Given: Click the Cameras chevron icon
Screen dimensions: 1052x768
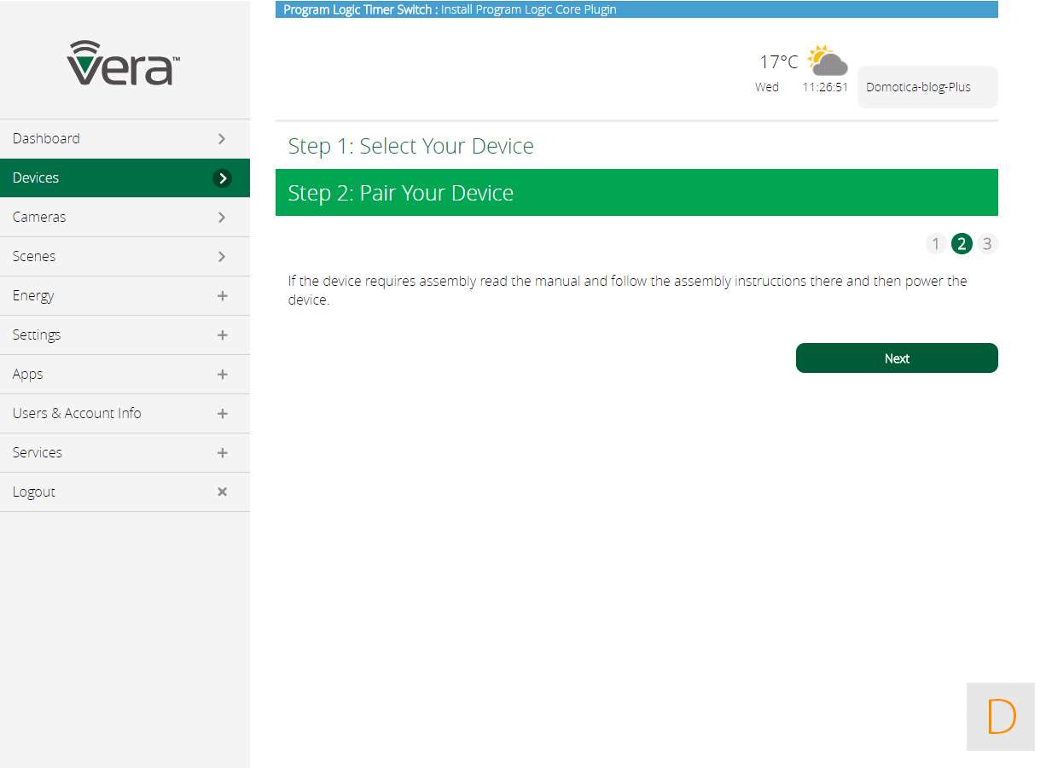Looking at the screenshot, I should [x=222, y=218].
